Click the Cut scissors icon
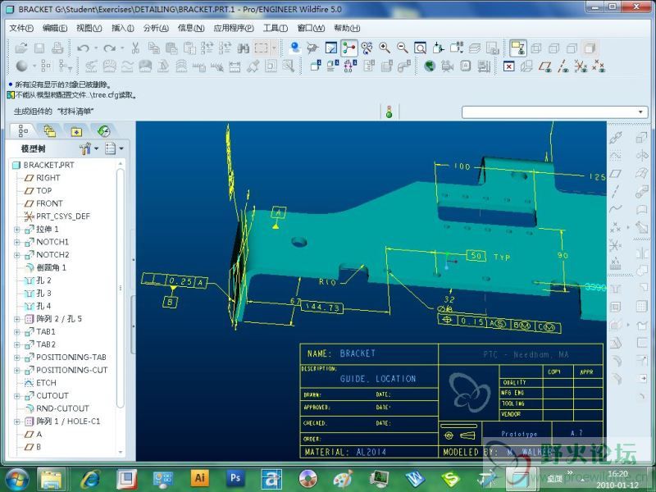656x492 pixels. 135,48
